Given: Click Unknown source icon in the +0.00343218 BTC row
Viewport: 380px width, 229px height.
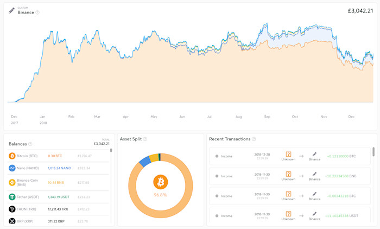Looking at the screenshot, I should pos(288,194).
